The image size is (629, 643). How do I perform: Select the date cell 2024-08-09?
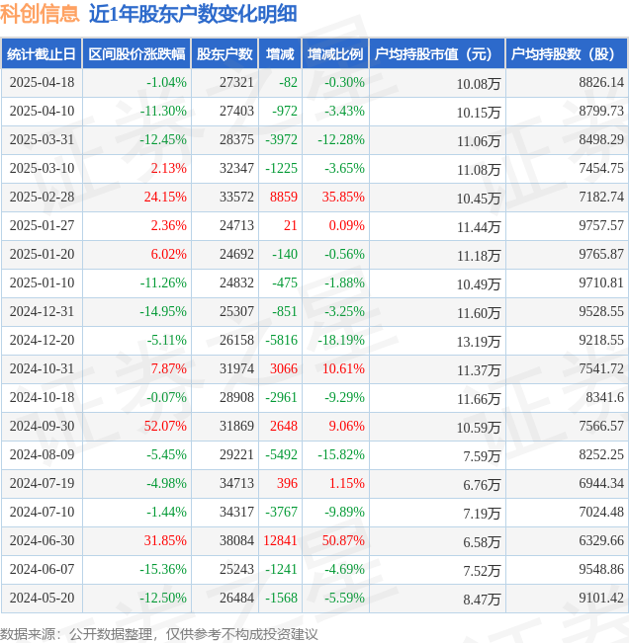click(x=42, y=455)
